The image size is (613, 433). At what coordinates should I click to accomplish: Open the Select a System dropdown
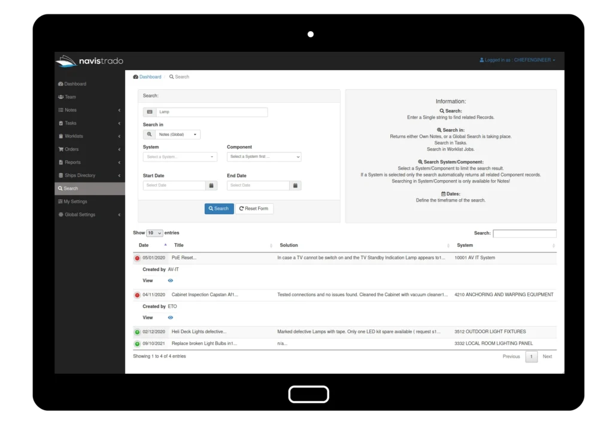pos(180,157)
